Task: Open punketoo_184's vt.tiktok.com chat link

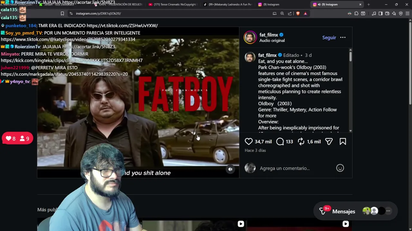Action: 122,26
